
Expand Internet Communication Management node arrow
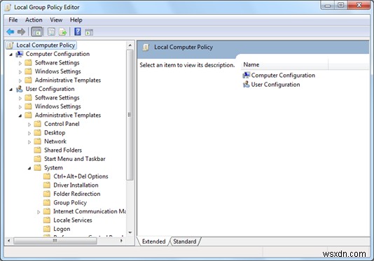click(x=39, y=212)
